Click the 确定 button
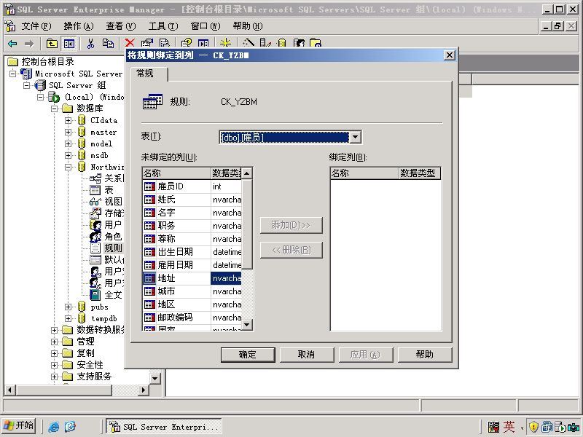 point(248,355)
